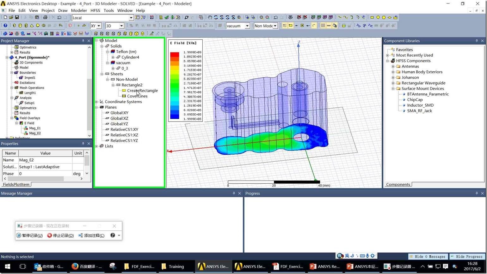Image resolution: width=487 pixels, height=274 pixels.
Task: Click the Print icon in toolbar
Action: (x=45, y=17)
